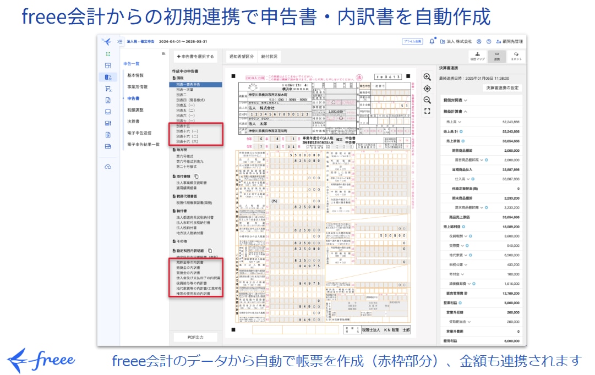Click the zoom in magnifier icon

pyautogui.click(x=427, y=77)
